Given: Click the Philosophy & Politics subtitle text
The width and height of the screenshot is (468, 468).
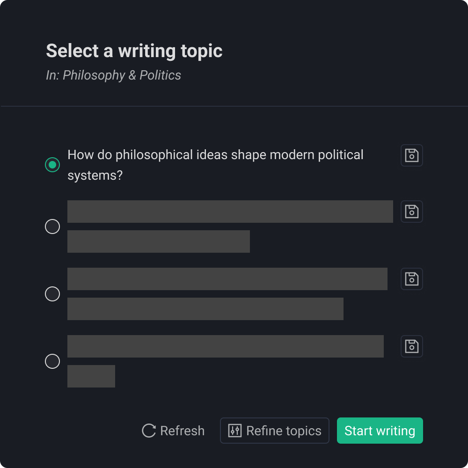Looking at the screenshot, I should [113, 75].
